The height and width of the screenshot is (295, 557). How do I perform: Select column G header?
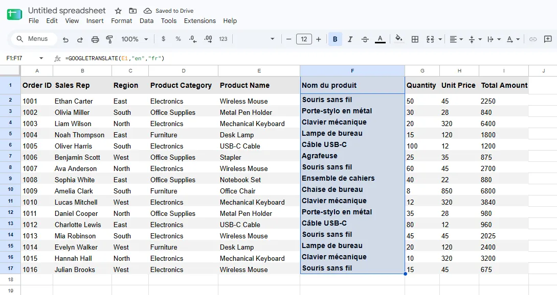click(422, 71)
